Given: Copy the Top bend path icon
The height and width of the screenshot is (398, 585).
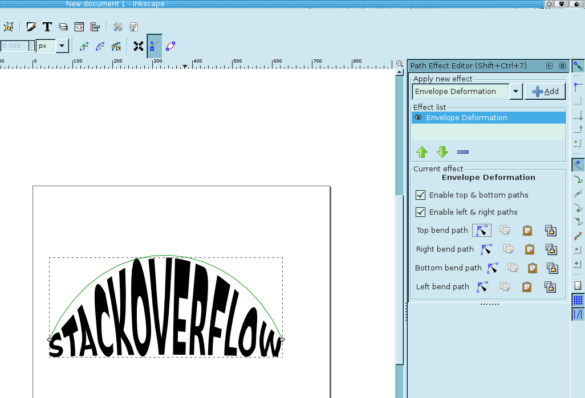Looking at the screenshot, I should tap(505, 230).
